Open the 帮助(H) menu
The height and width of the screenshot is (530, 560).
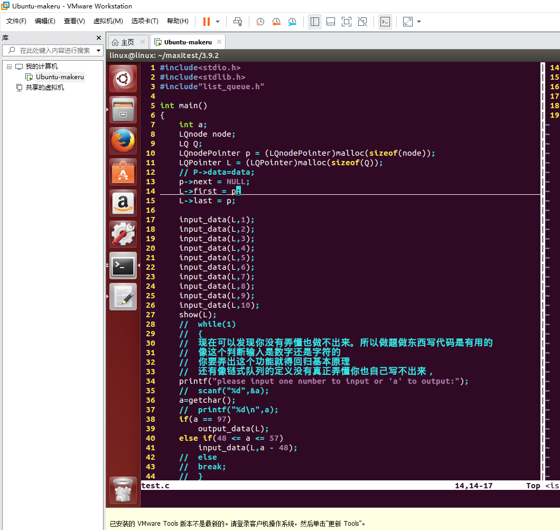(178, 21)
